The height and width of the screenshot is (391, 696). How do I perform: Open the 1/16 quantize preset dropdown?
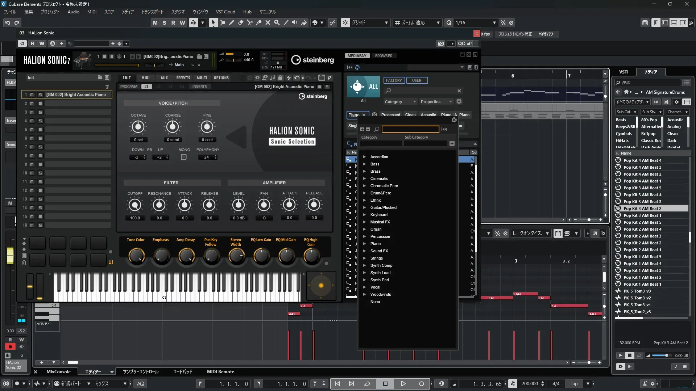click(494, 22)
